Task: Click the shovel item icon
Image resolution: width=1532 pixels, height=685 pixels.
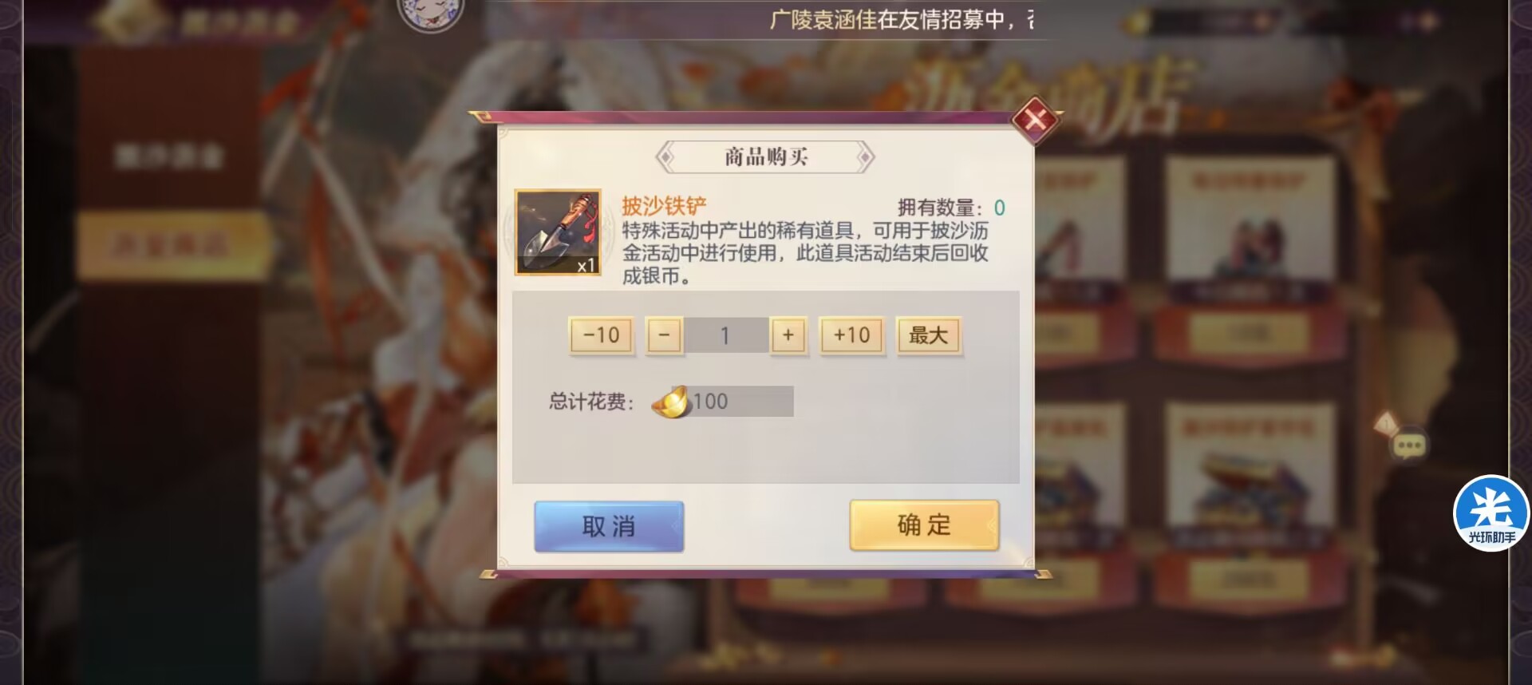Action: click(558, 232)
